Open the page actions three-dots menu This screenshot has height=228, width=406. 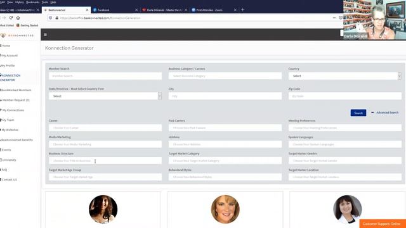click(x=334, y=18)
